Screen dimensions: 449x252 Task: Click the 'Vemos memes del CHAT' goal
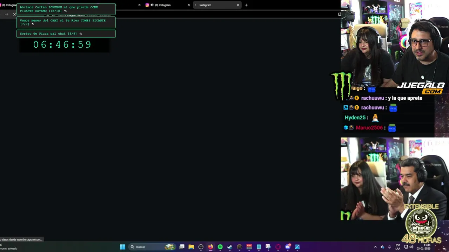pos(66,22)
